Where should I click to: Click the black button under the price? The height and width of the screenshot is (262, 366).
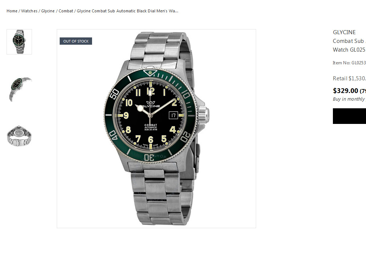click(x=349, y=116)
